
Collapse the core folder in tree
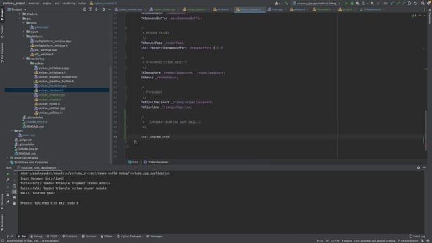pos(24,22)
